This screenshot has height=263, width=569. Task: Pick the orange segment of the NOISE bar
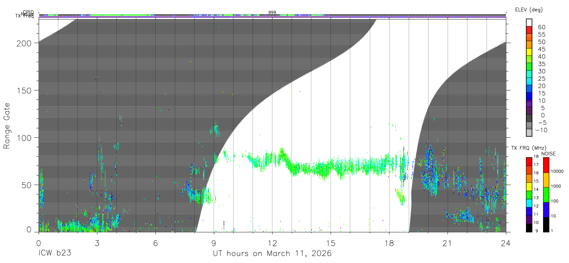coord(545,180)
